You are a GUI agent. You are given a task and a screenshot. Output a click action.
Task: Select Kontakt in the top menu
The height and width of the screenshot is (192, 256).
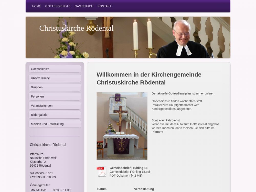(x=104, y=6)
